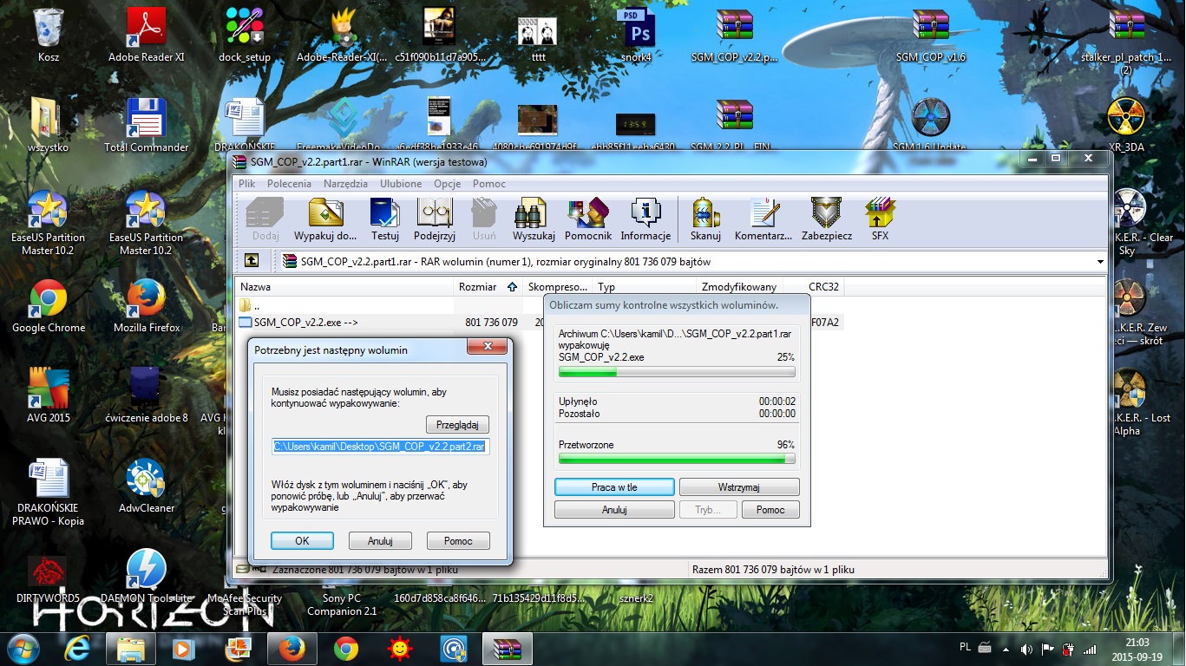The image size is (1186, 666).
Task: Click Anuluj in next volume dialog
Action: 380,540
